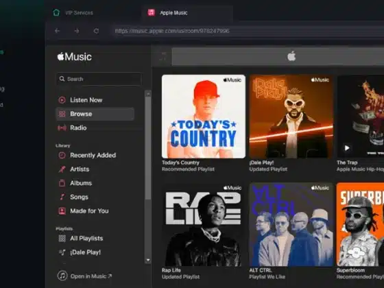This screenshot has height=288, width=384.
Task: Go back with the back arrow
Action: pos(58,31)
